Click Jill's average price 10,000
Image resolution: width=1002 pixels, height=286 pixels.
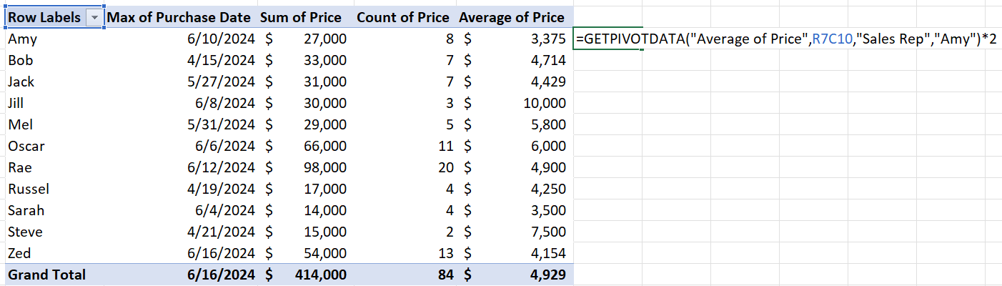(x=544, y=104)
